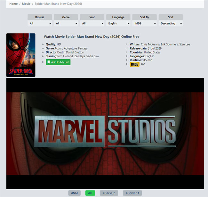
Task: Open the Genre dropdown set to All
Action: (66, 23)
